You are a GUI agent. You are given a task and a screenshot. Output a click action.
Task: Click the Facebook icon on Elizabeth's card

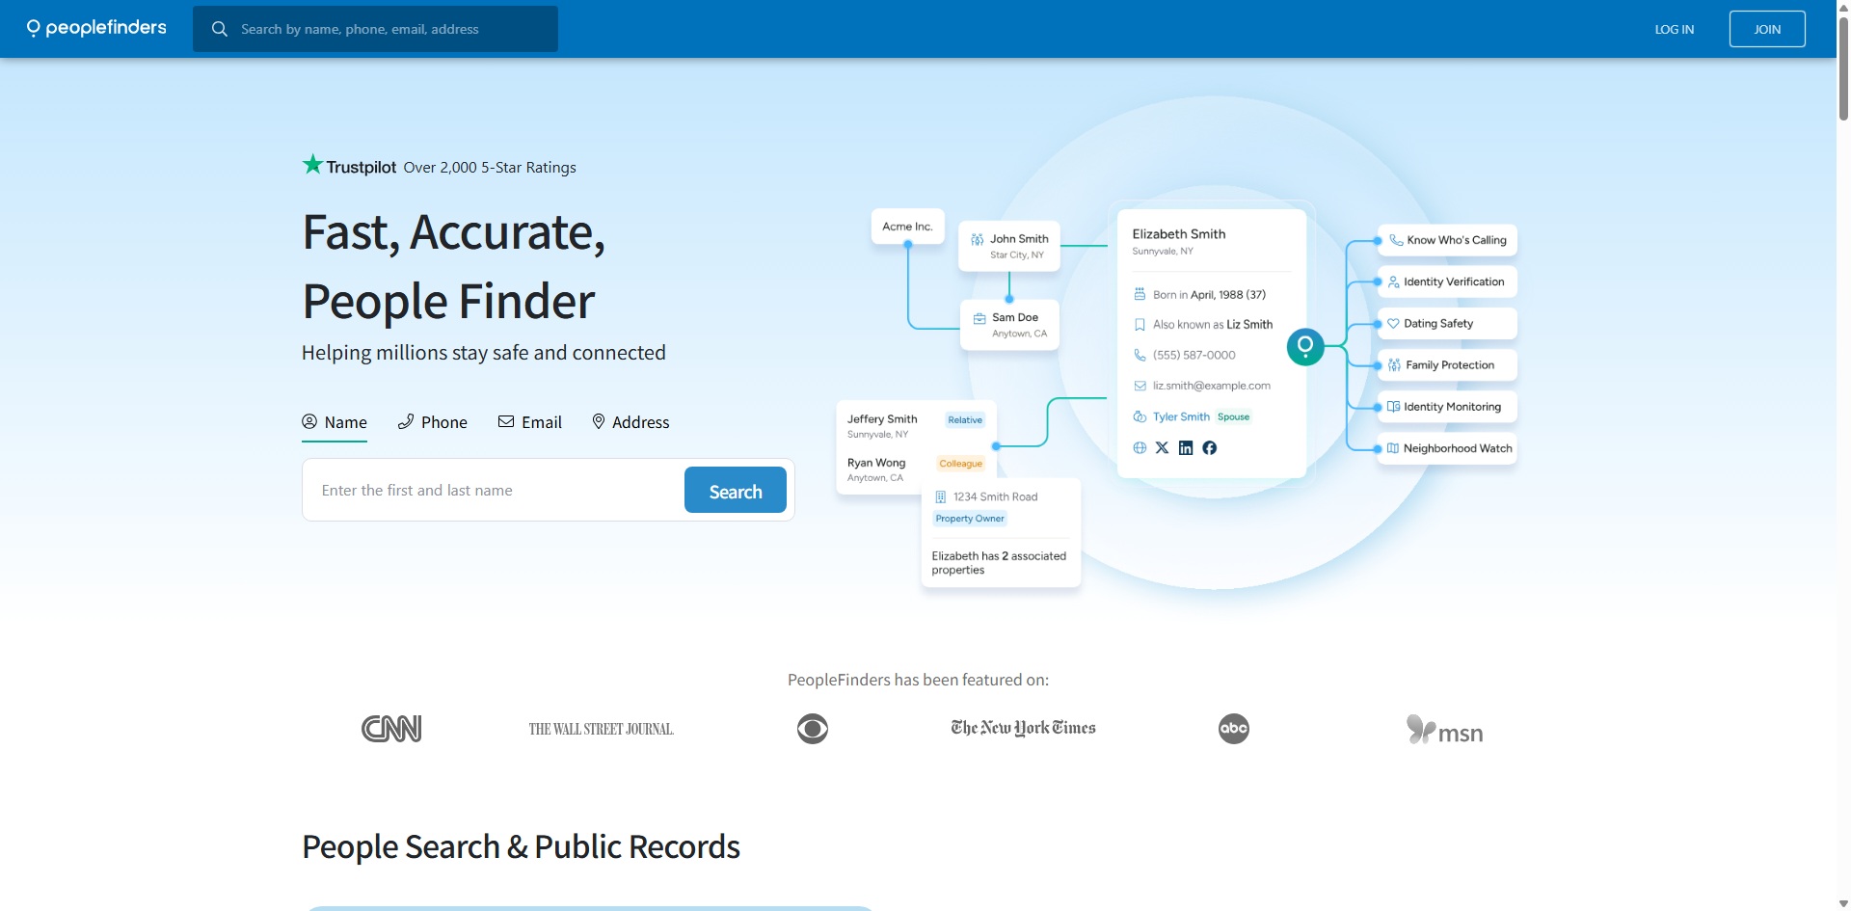[1210, 447]
